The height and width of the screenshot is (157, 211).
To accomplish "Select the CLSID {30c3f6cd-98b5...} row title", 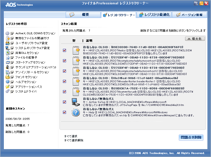I will [x=131, y=78].
